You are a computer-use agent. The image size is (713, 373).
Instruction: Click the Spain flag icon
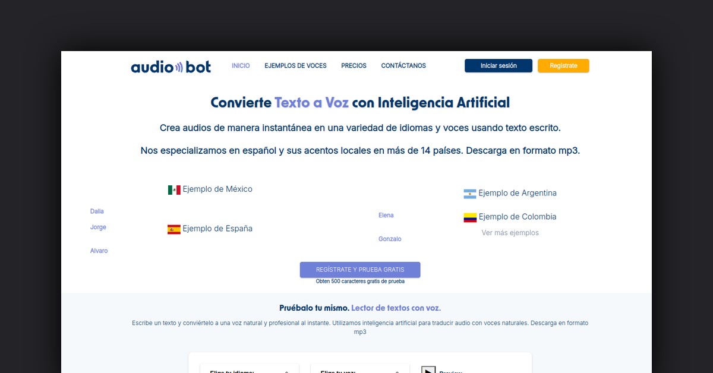pos(173,228)
